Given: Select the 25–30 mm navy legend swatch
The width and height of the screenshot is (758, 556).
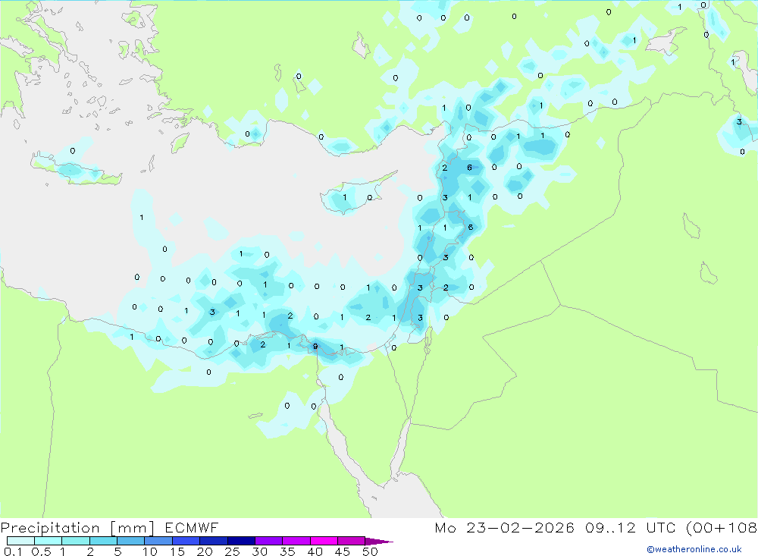Looking at the screenshot, I should tap(241, 541).
